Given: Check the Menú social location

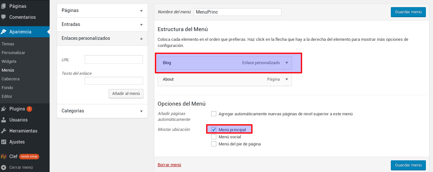Looking at the screenshot, I should (214, 137).
